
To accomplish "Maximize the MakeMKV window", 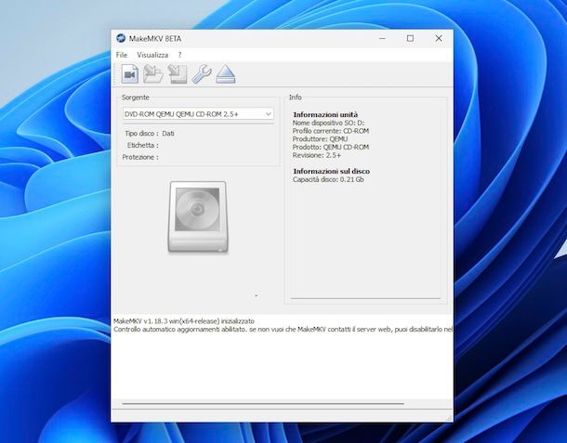I will coord(410,38).
